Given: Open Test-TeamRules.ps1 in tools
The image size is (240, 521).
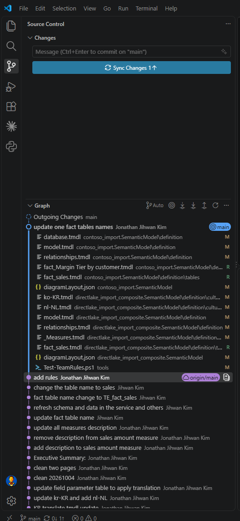Looking at the screenshot, I should 128,368.
